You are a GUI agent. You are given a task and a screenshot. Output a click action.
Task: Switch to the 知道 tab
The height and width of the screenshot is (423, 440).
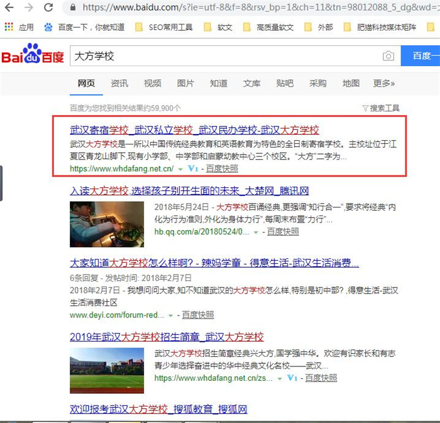click(219, 84)
